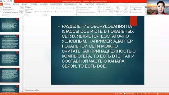Reset slide with Сбросить

pos(29,10)
